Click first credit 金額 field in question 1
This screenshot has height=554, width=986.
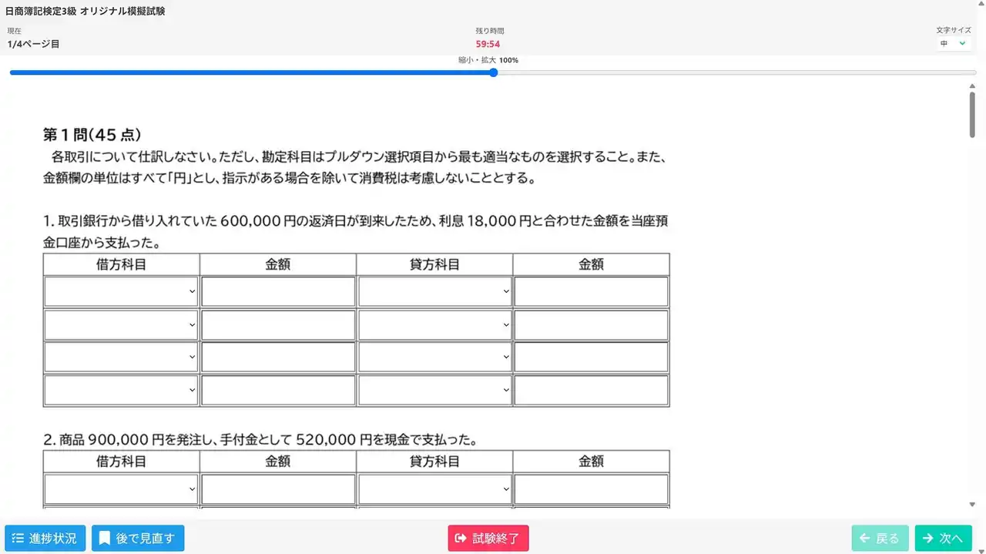click(591, 292)
